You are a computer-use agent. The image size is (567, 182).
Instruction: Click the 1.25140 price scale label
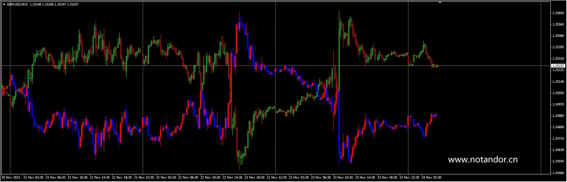point(559,82)
